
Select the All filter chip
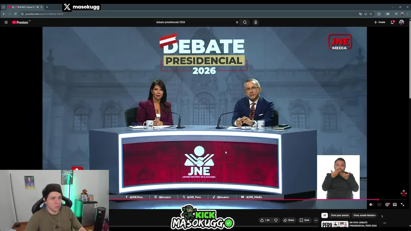[x=324, y=215]
